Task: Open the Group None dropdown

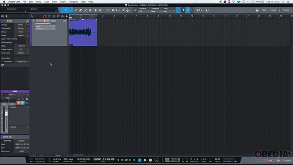Action: click(22, 32)
